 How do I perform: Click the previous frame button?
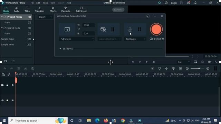coord(133,62)
